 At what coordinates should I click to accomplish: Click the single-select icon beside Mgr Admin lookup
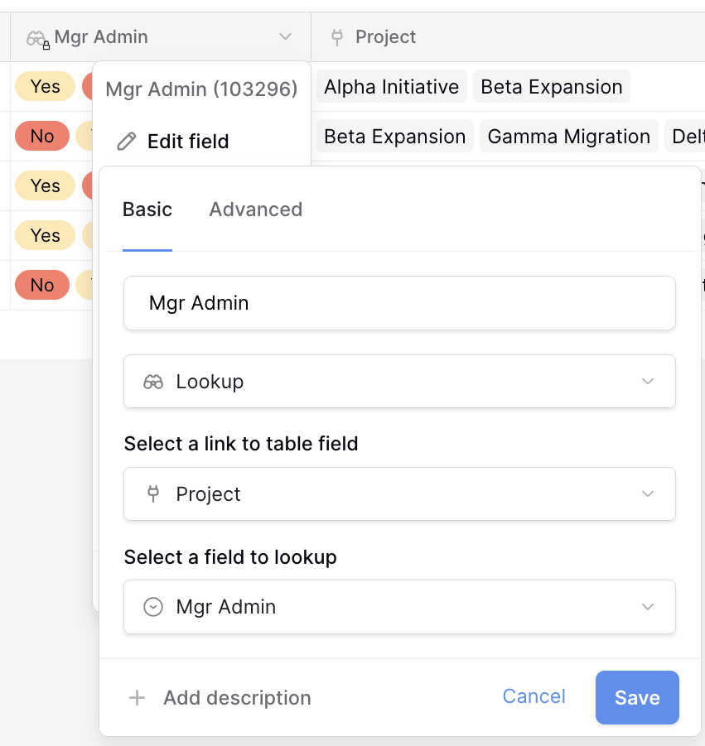[x=153, y=607]
